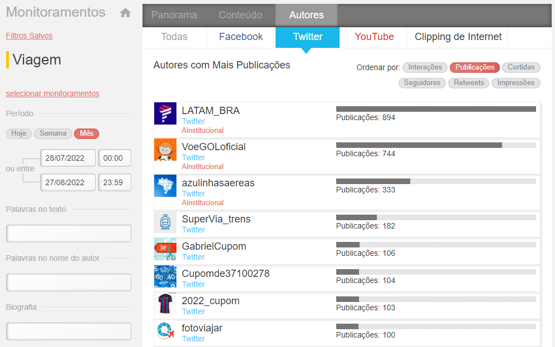Open the Clipping de Internet tab

point(458,37)
